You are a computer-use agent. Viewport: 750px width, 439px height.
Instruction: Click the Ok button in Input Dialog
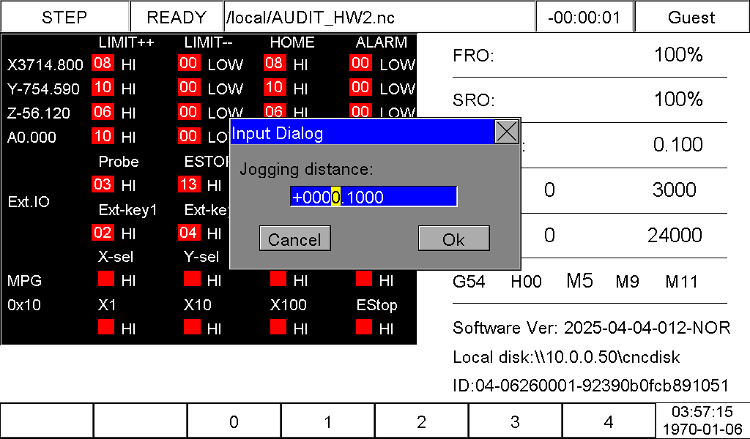point(453,239)
